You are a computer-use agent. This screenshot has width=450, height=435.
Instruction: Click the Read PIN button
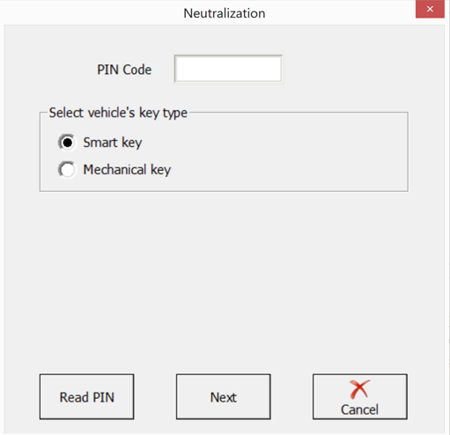(87, 396)
